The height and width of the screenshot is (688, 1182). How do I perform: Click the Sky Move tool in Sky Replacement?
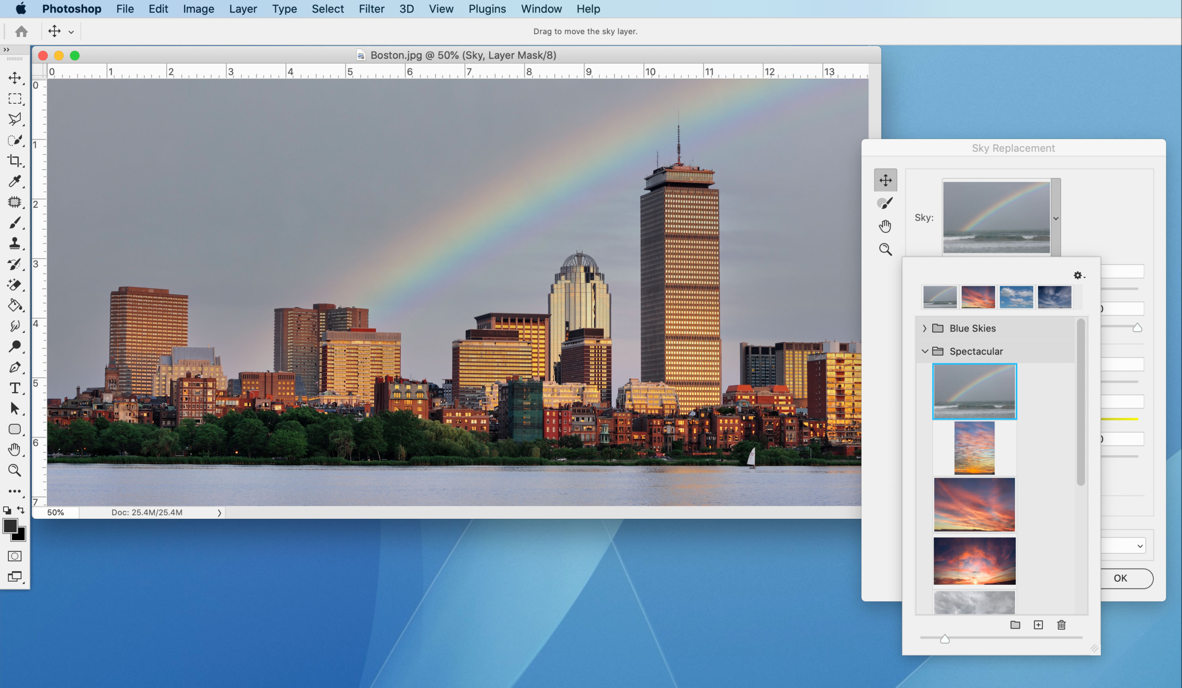coord(886,180)
